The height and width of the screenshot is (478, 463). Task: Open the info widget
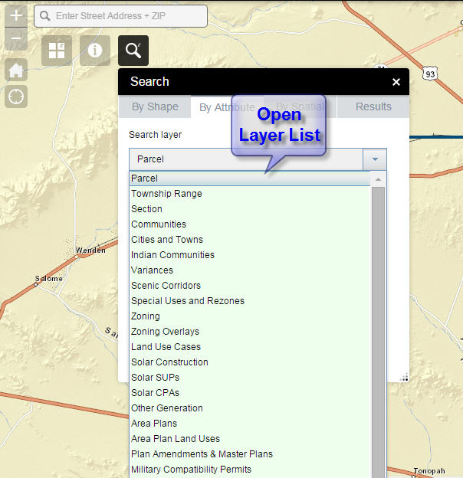tap(95, 51)
